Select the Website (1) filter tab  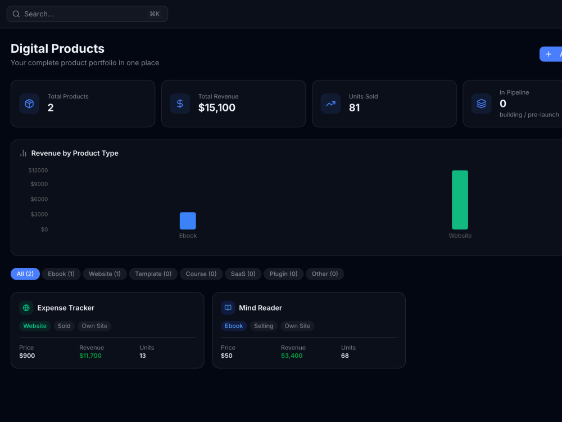point(105,274)
